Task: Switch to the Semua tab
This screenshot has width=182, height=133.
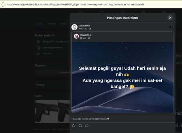Action: pos(39,24)
